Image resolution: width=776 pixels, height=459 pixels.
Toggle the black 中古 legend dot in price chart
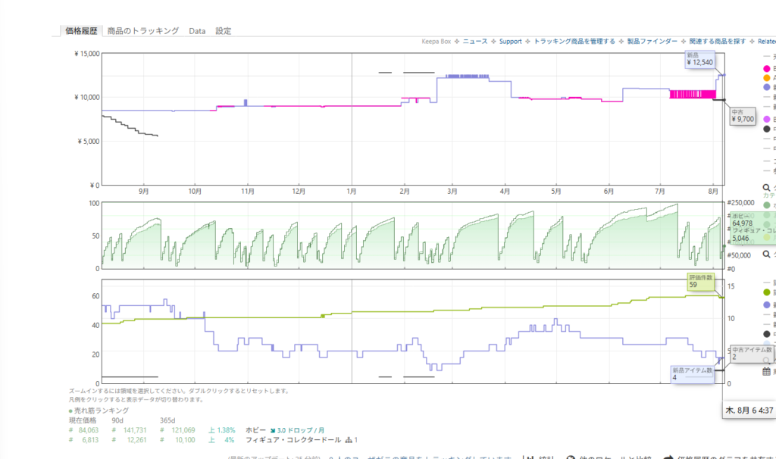click(x=767, y=129)
